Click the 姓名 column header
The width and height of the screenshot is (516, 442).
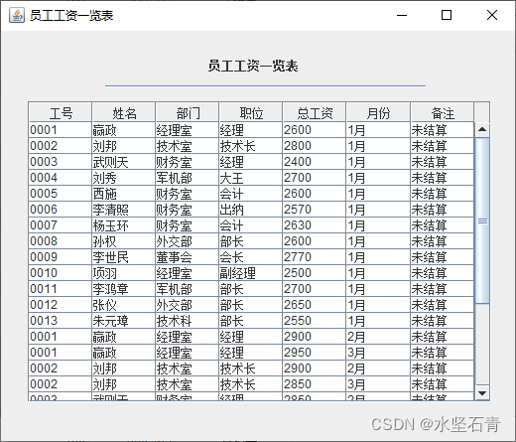coord(124,113)
